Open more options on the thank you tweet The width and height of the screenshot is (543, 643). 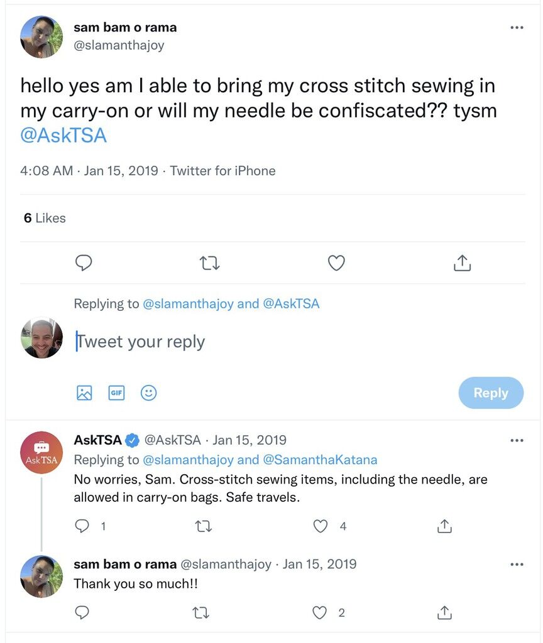point(517,565)
